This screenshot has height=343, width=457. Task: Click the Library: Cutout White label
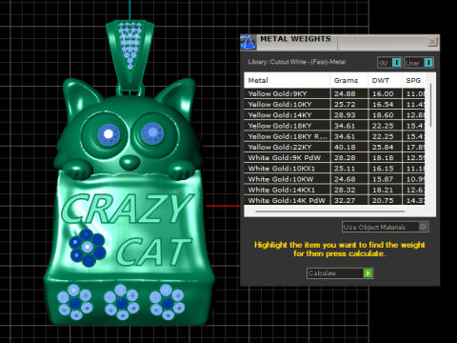297,62
